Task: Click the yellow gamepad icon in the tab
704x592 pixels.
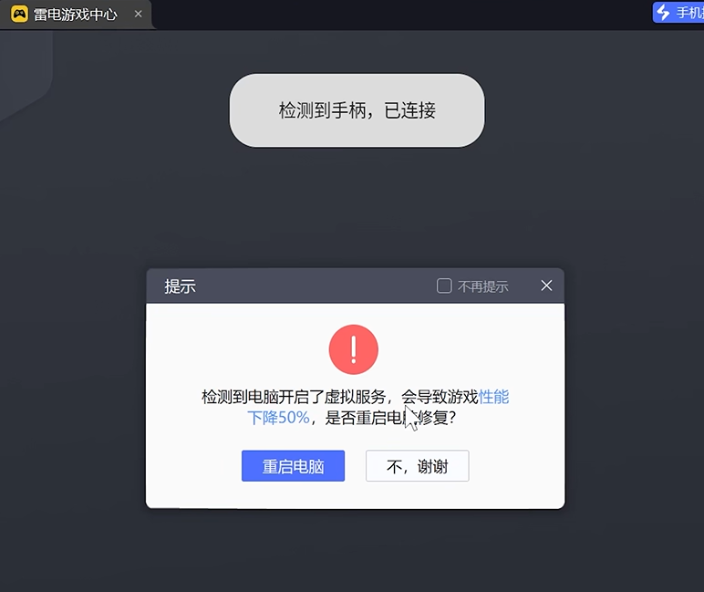Action: [x=19, y=14]
